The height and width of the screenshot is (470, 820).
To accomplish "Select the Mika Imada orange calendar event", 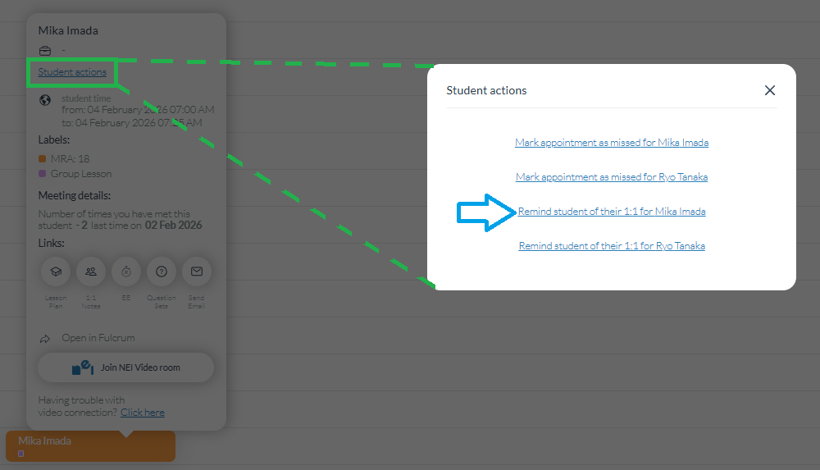I will (x=90, y=446).
